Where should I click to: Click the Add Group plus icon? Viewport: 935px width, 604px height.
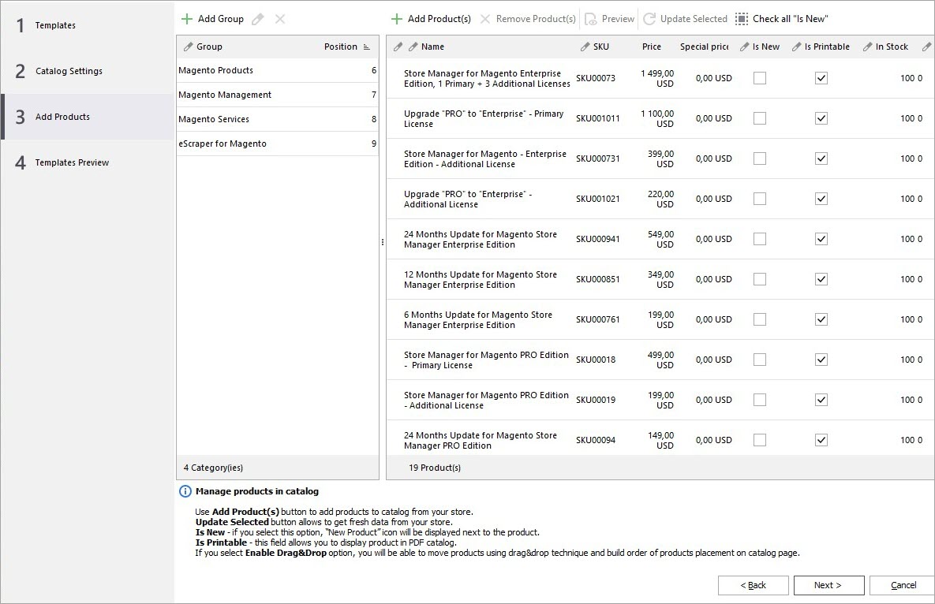[x=187, y=19]
